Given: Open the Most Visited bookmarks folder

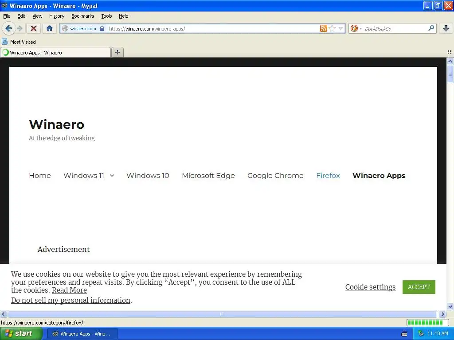Looking at the screenshot, I should pyautogui.click(x=19, y=42).
